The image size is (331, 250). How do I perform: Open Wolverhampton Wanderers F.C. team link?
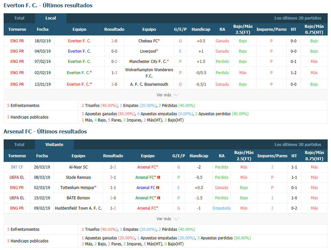pyautogui.click(x=149, y=73)
